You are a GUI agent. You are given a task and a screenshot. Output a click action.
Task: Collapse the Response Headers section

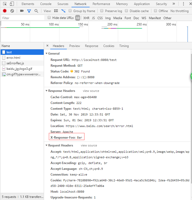pyautogui.click(x=46, y=91)
